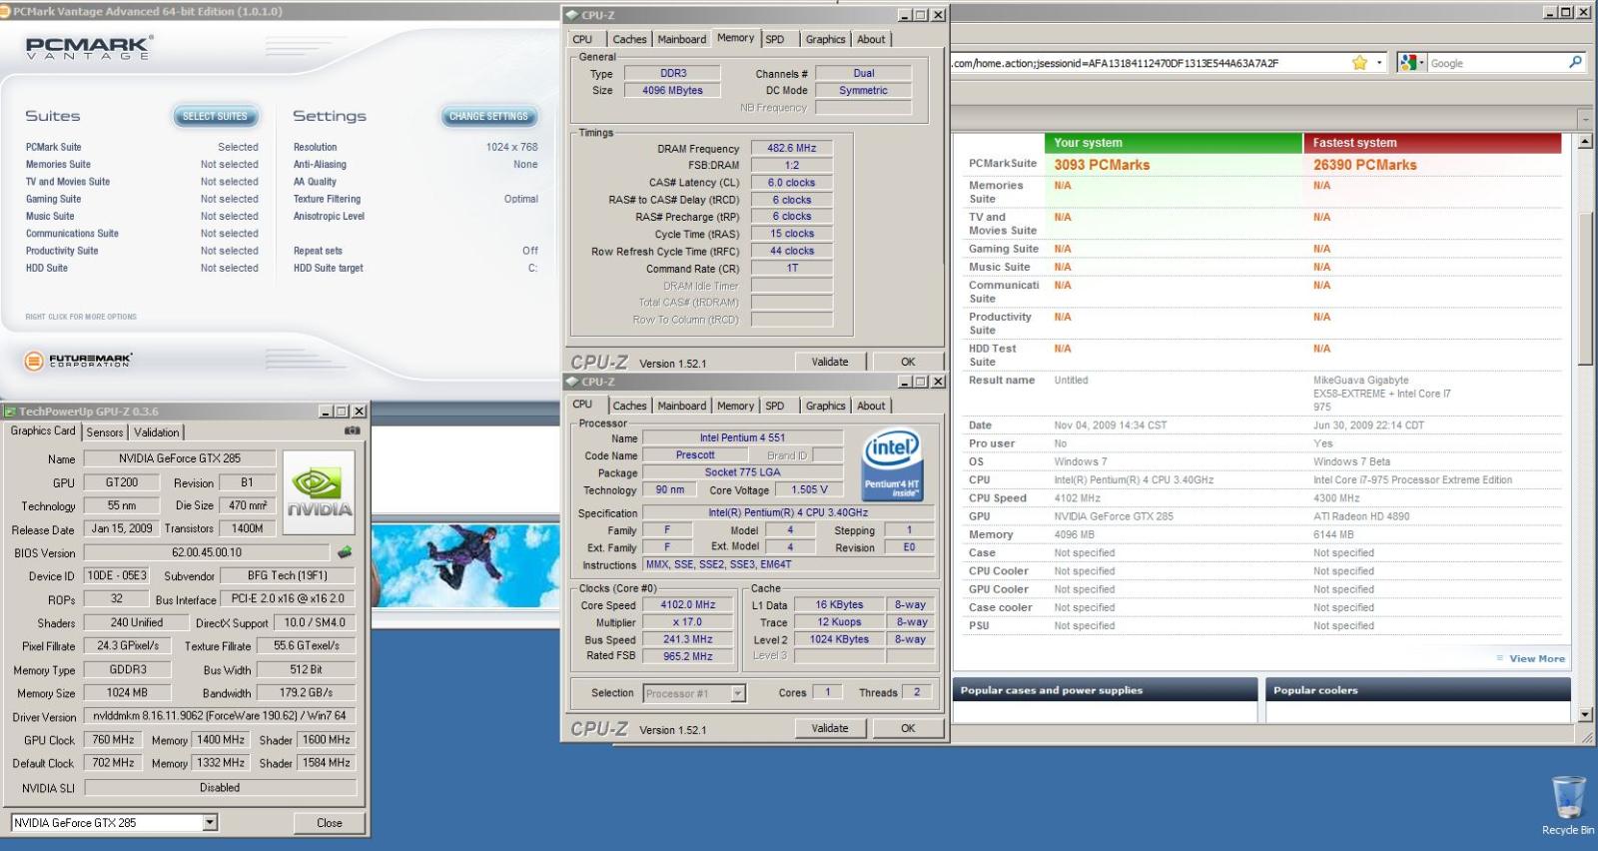Open the browser address history dropdown arrow
This screenshot has width=1598, height=851.
point(1379,63)
